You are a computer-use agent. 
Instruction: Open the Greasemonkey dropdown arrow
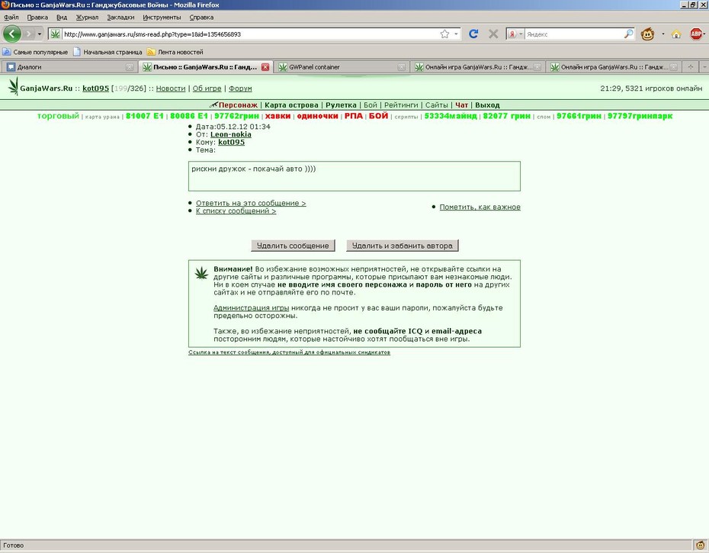[x=663, y=34]
